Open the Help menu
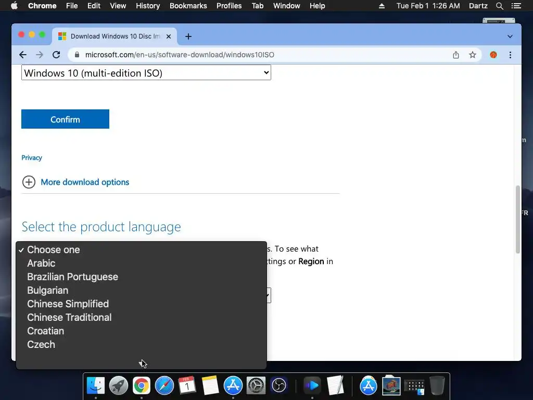 point(317,6)
